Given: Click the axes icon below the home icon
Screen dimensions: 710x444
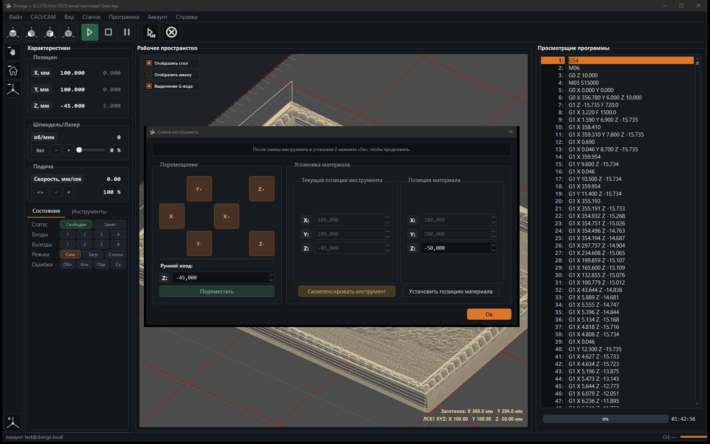Looking at the screenshot, I should (x=13, y=89).
